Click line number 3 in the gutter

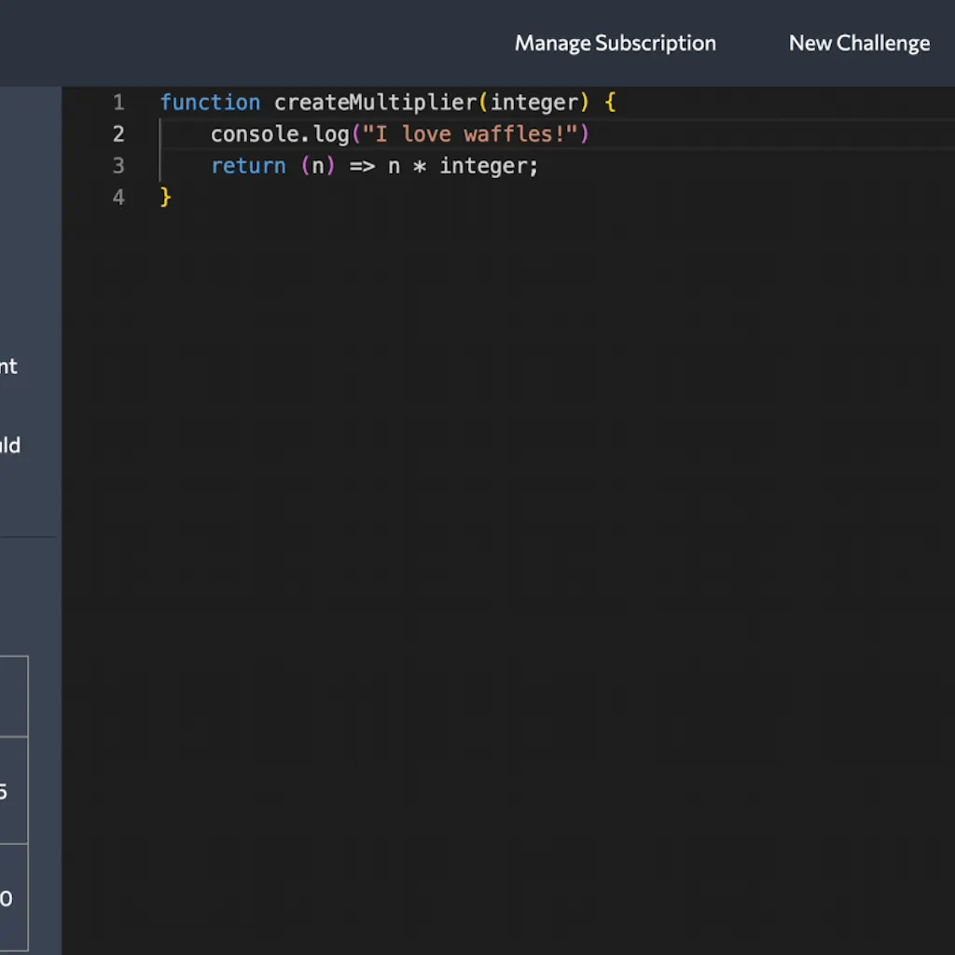point(118,166)
